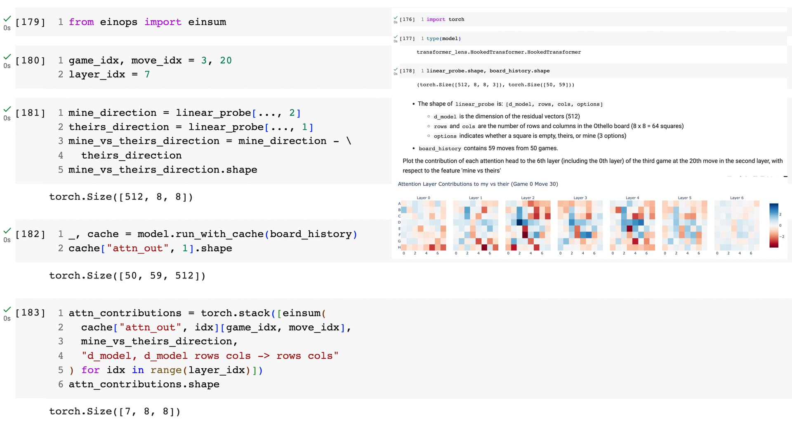Screen dimensions: 792x428
Task: Select the Layer 2 heatmap
Action: 528,225
